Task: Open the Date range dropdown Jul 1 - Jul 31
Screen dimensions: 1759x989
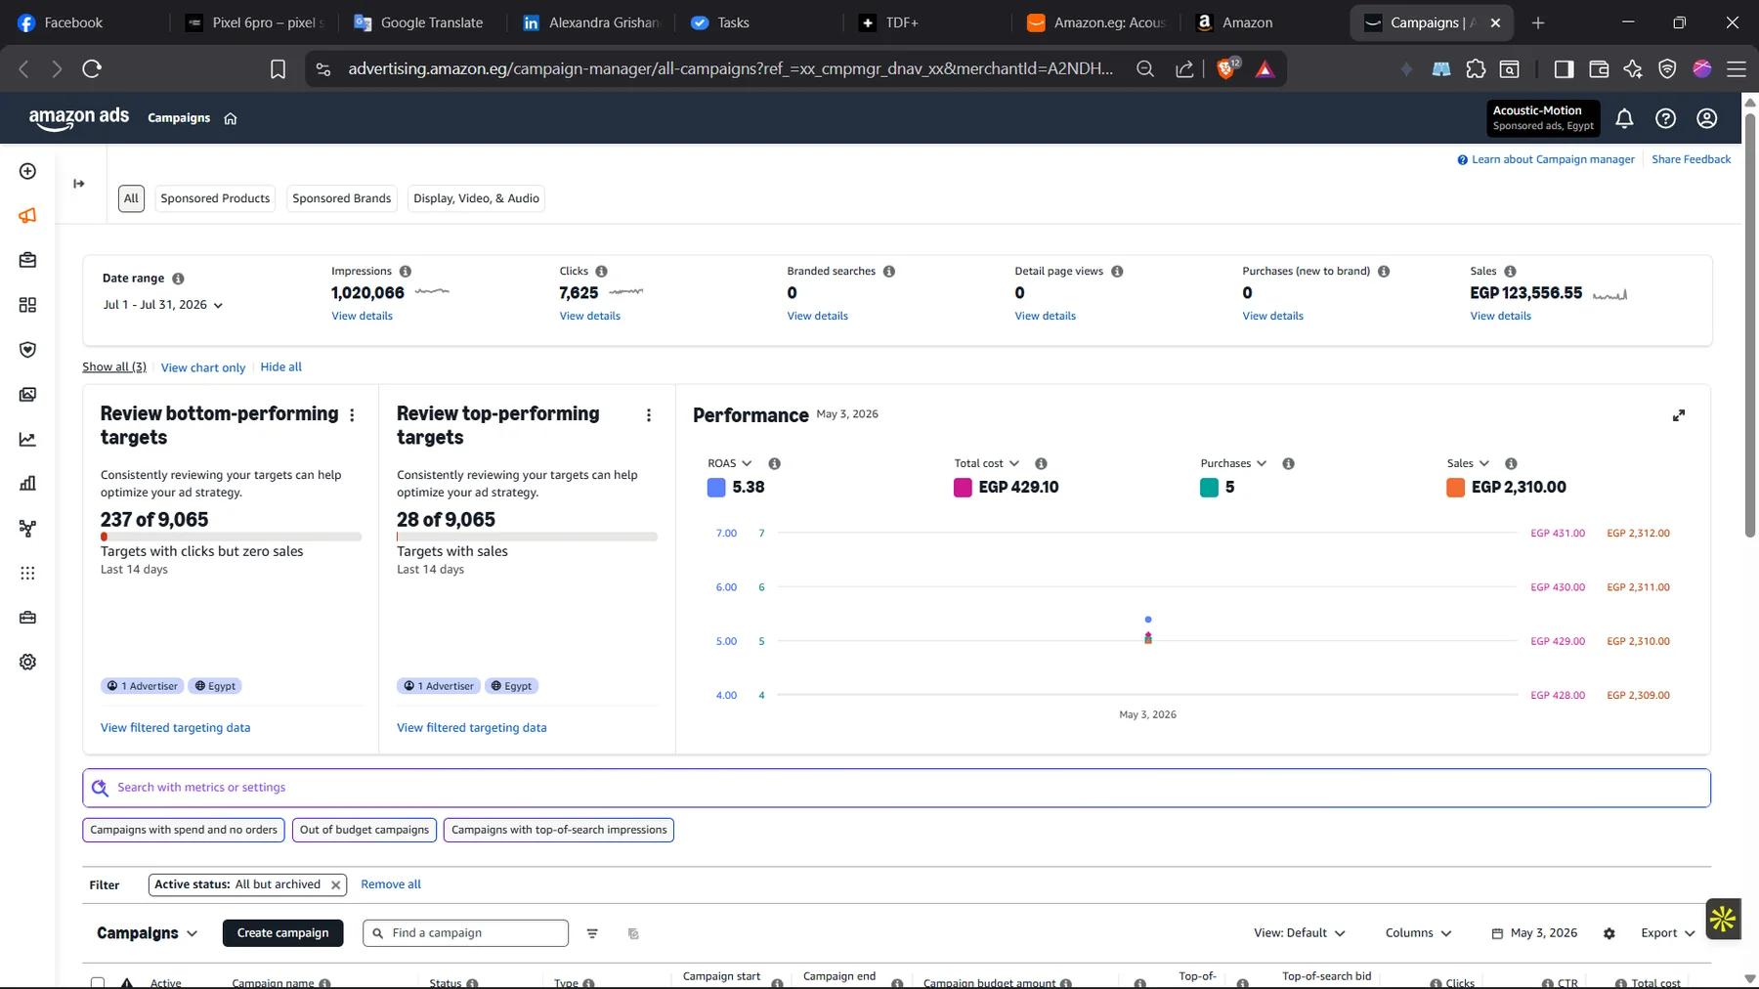Action: coord(163,305)
